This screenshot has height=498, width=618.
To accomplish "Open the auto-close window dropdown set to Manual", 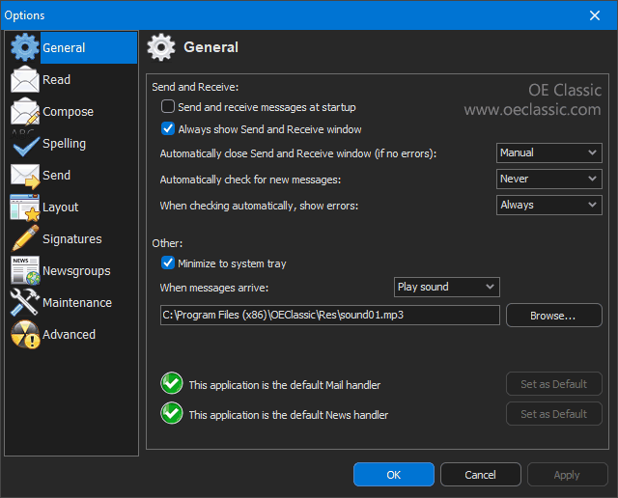I will pyautogui.click(x=549, y=152).
